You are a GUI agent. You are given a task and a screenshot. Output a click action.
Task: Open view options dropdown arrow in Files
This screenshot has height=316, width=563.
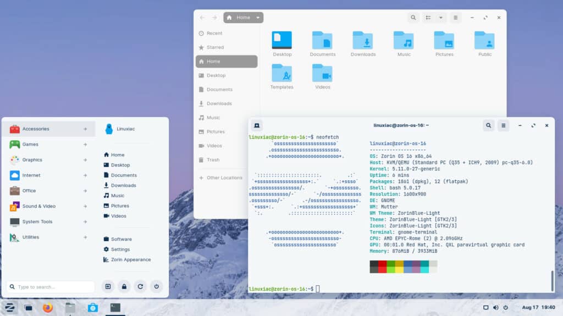(440, 18)
